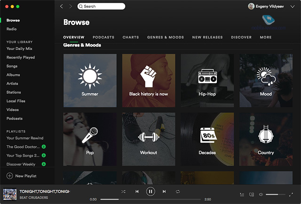Switch to the Podcasts tab
The image size is (301, 204).
[103, 37]
